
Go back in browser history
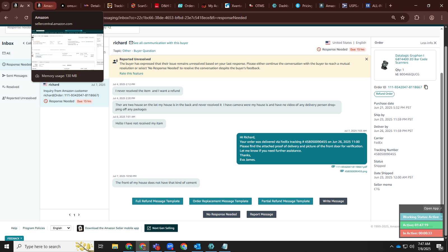(6, 18)
